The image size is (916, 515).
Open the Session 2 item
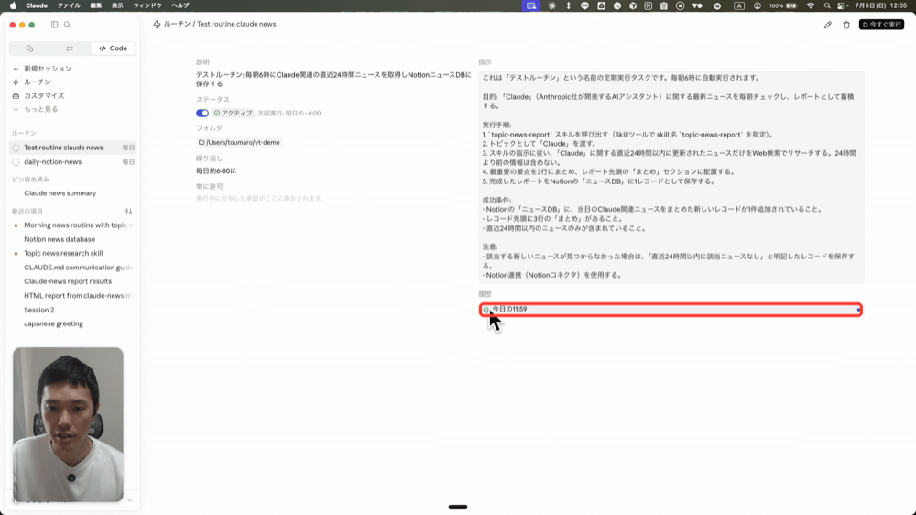point(39,310)
